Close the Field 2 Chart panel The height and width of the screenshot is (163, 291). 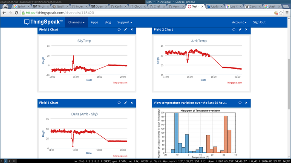point(246,30)
